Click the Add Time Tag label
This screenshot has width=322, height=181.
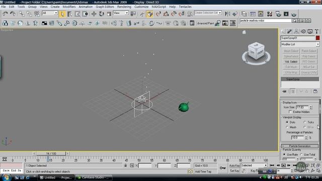[x=203, y=171]
